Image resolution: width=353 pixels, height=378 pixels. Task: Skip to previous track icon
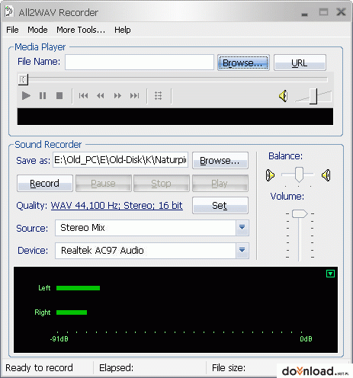click(83, 96)
